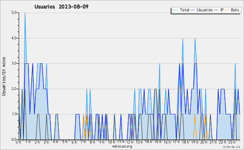Click the 'CC BY-SA 3.0' license text
This screenshot has height=150, width=244.
pos(231,147)
